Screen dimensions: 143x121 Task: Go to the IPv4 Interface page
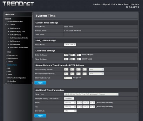click(15, 28)
